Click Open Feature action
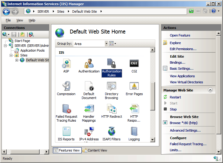Viewport: 223px width, 163px height. tap(180, 35)
